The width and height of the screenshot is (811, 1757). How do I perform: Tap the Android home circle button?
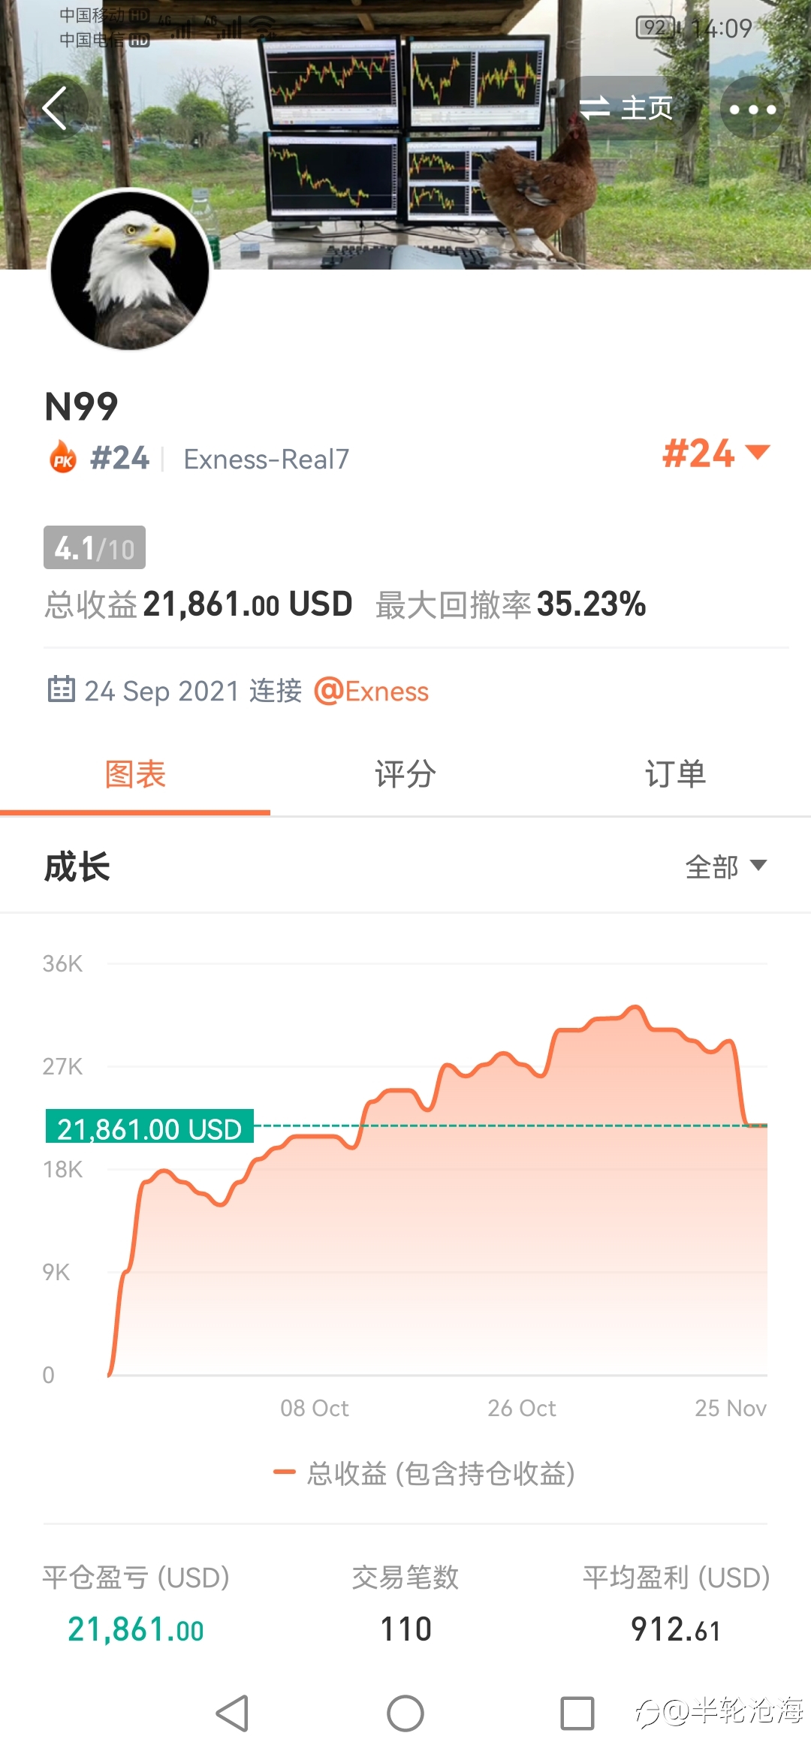[405, 1713]
